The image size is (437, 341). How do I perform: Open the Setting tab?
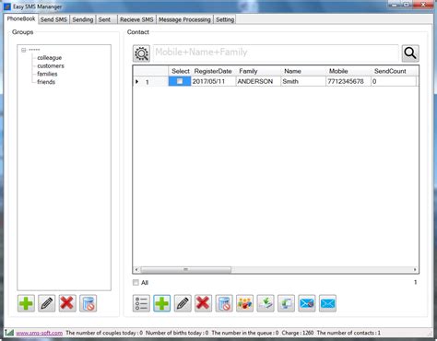[225, 19]
